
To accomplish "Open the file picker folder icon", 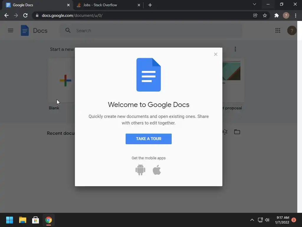I will click(x=237, y=132).
